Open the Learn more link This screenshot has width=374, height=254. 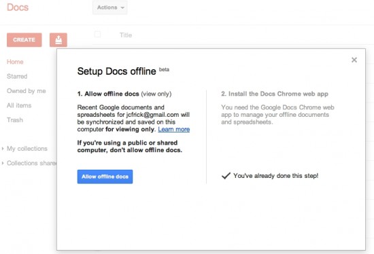[x=174, y=129]
